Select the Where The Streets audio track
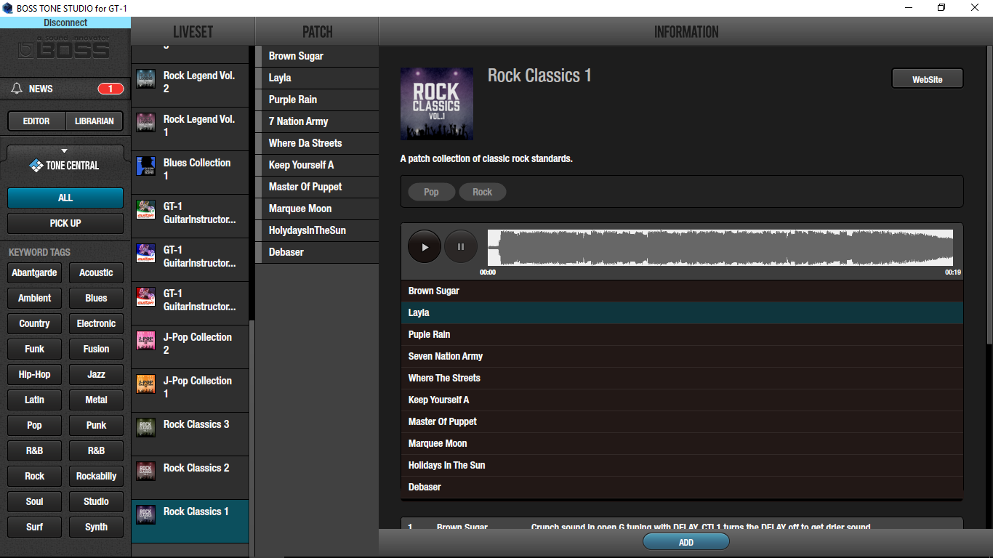 click(x=682, y=378)
